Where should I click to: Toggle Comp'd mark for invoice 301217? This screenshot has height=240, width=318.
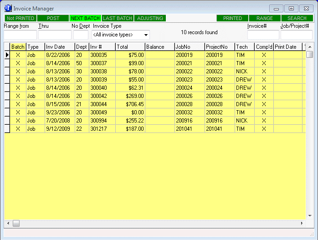click(x=264, y=129)
